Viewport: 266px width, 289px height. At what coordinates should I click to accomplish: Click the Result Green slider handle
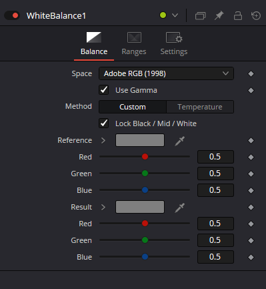145,240
